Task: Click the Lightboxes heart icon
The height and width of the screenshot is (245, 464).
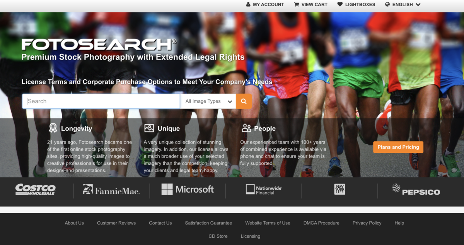Action: click(340, 4)
